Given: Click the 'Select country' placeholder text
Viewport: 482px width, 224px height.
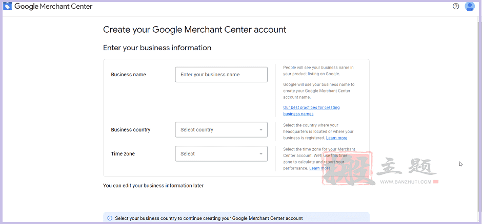Looking at the screenshot, I should (x=197, y=130).
